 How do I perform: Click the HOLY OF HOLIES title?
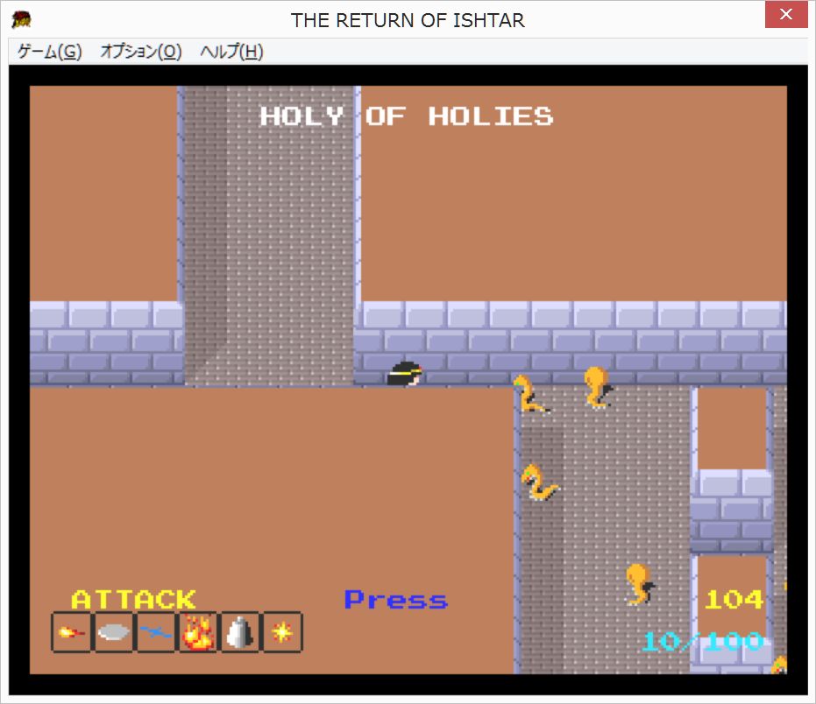coord(407,116)
